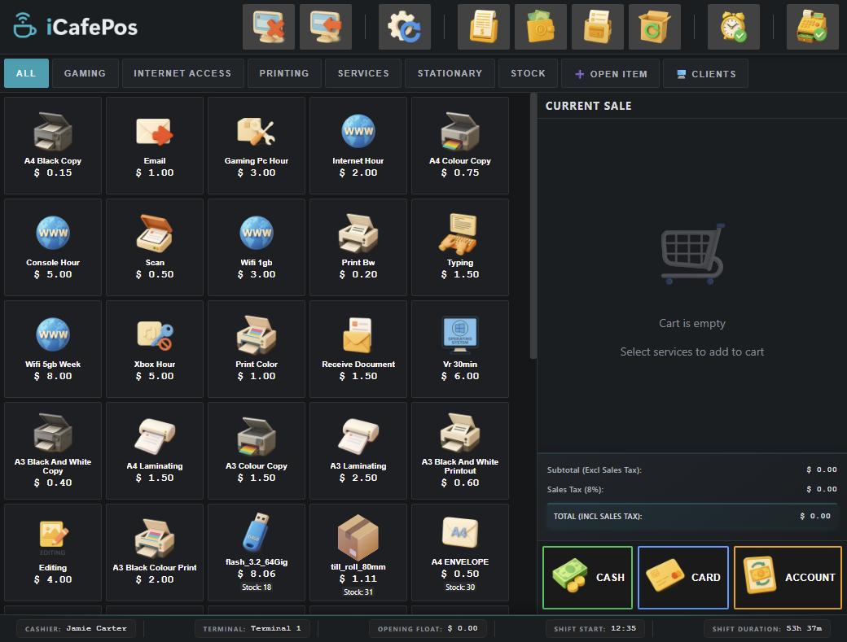The height and width of the screenshot is (642, 847).
Task: Select A3 Black And White Printout
Action: (460, 451)
